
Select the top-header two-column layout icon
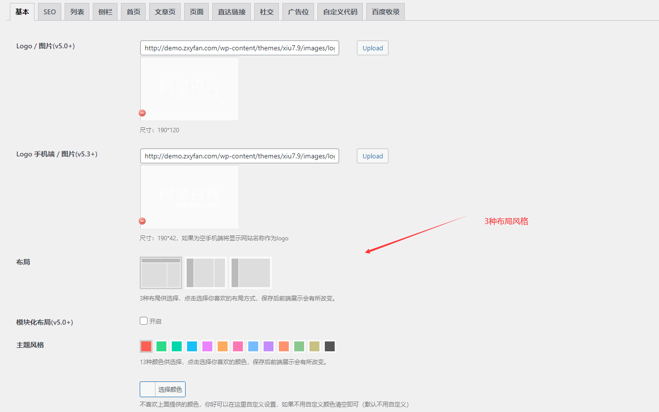point(161,272)
